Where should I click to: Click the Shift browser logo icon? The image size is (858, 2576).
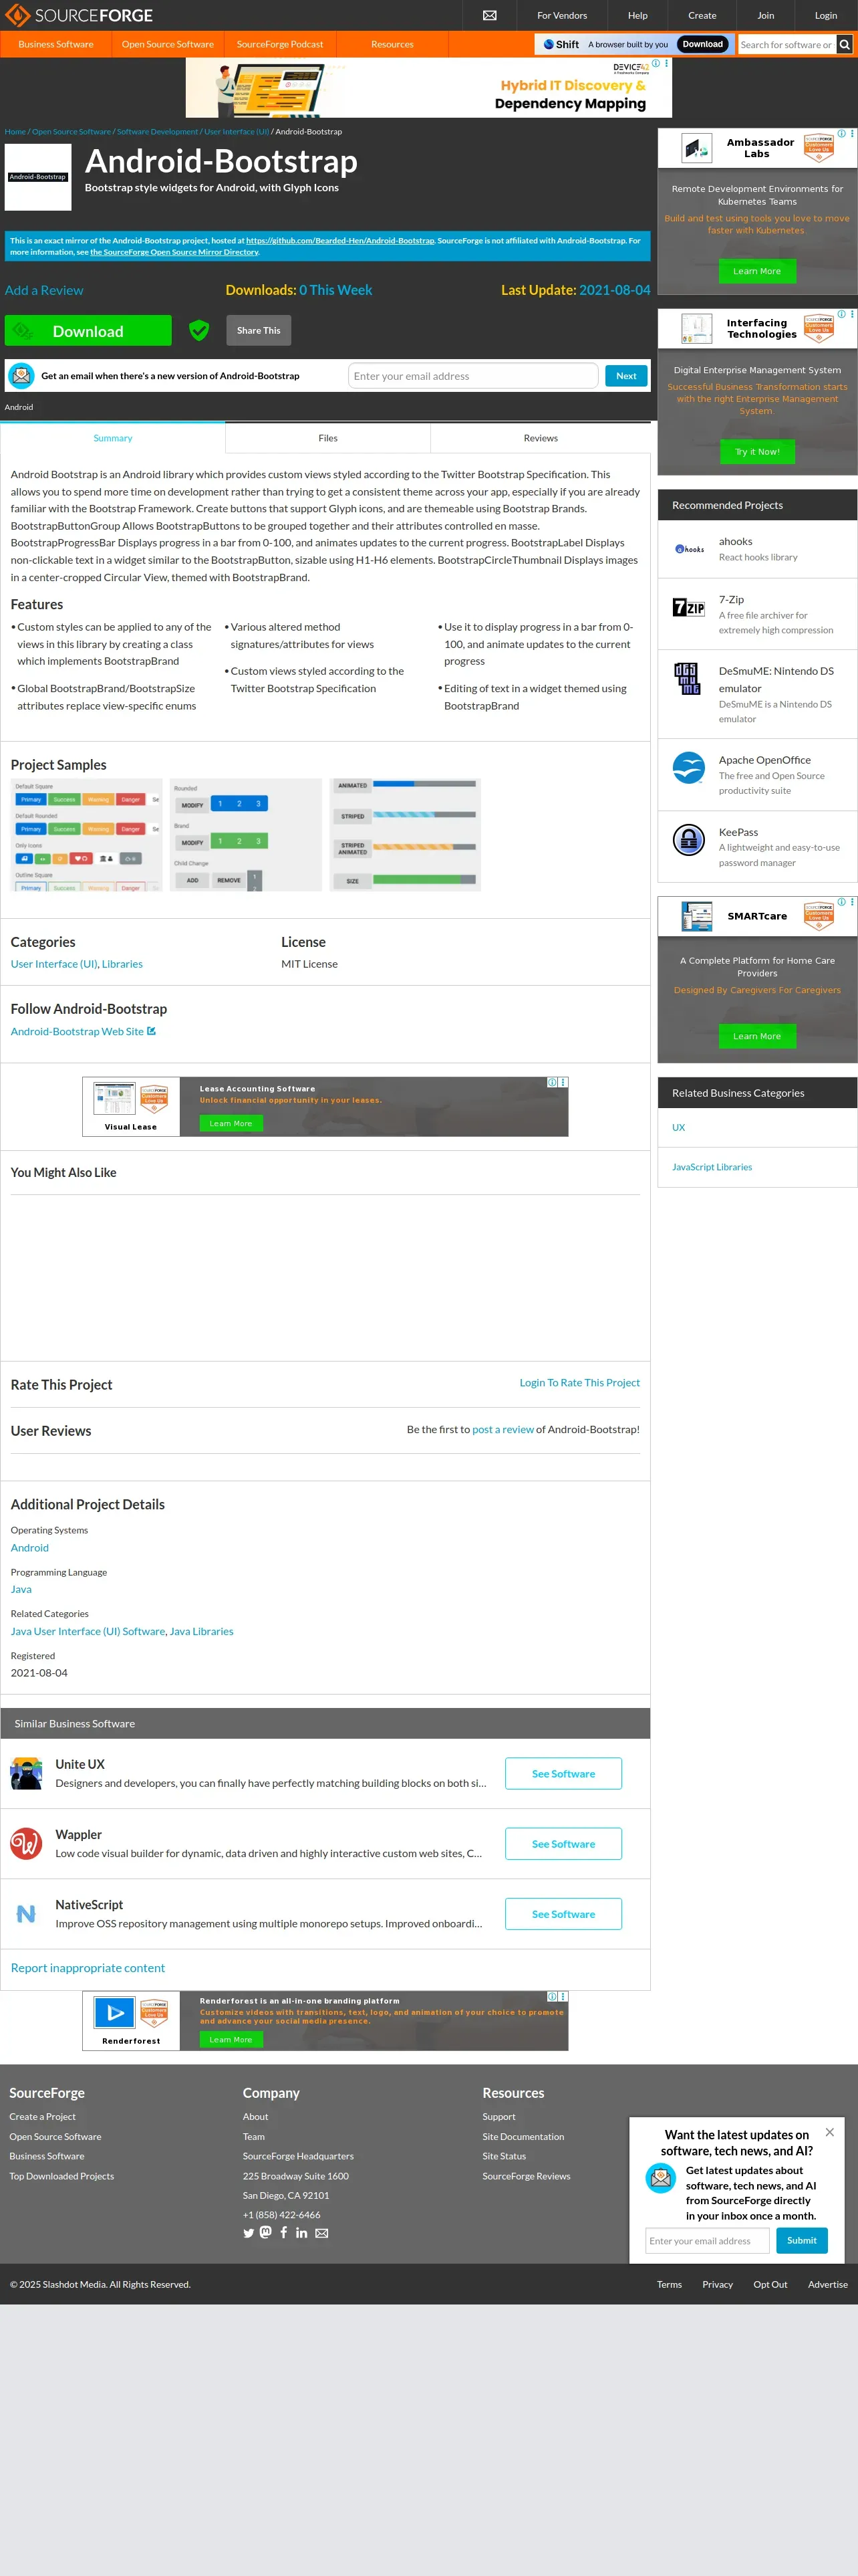[549, 44]
